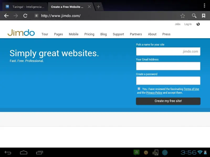Image resolution: width=210 pixels, height=157 pixels.
Task: Open the Pages menu item
Action: click(x=58, y=34)
